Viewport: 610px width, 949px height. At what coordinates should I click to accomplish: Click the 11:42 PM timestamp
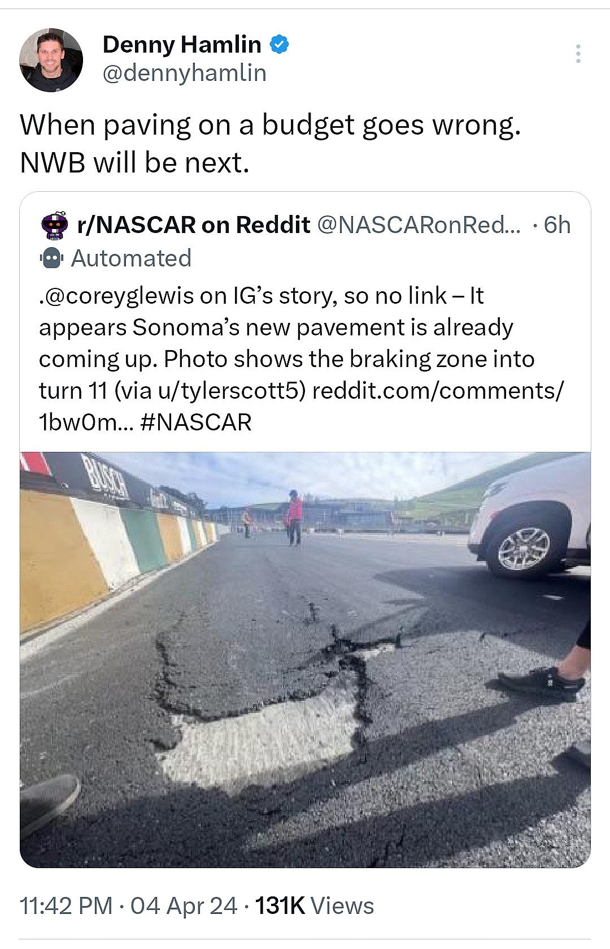point(66,905)
